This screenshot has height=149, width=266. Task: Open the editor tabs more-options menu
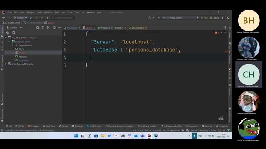(225, 28)
